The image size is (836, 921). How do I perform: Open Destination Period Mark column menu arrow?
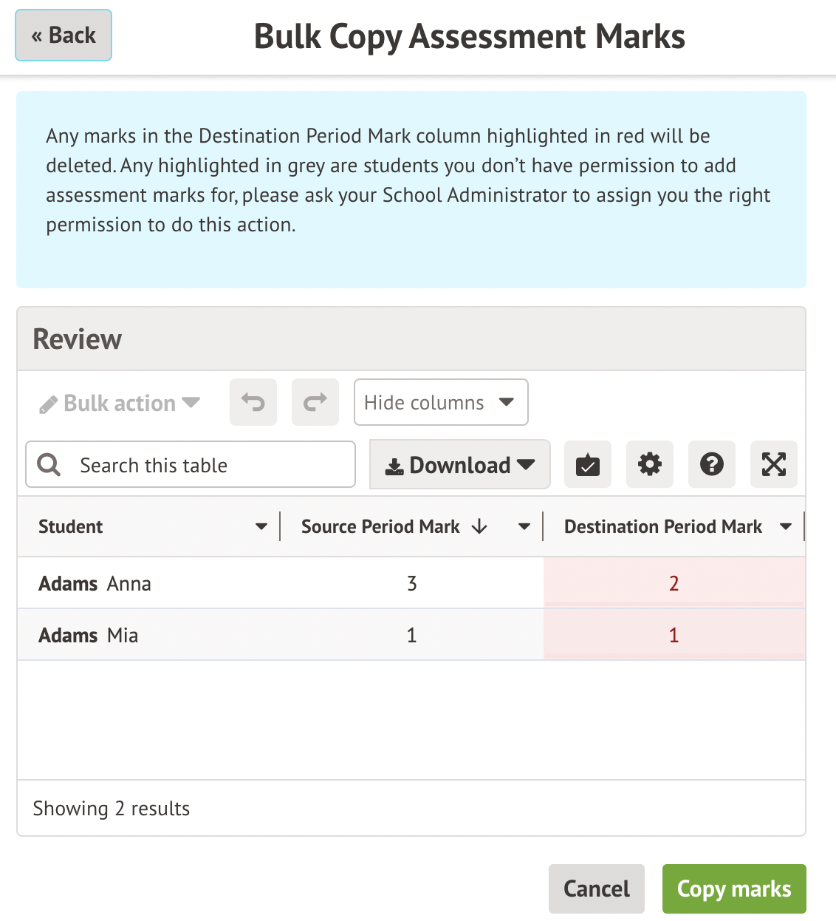click(x=786, y=526)
